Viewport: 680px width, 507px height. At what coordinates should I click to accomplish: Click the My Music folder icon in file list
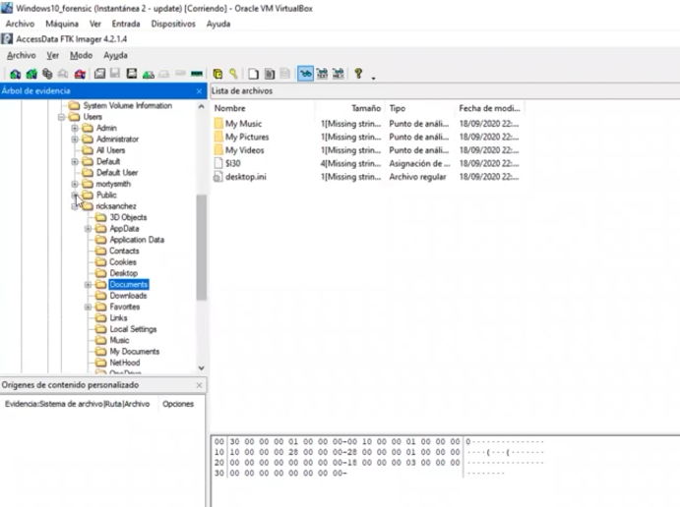pyautogui.click(x=218, y=124)
